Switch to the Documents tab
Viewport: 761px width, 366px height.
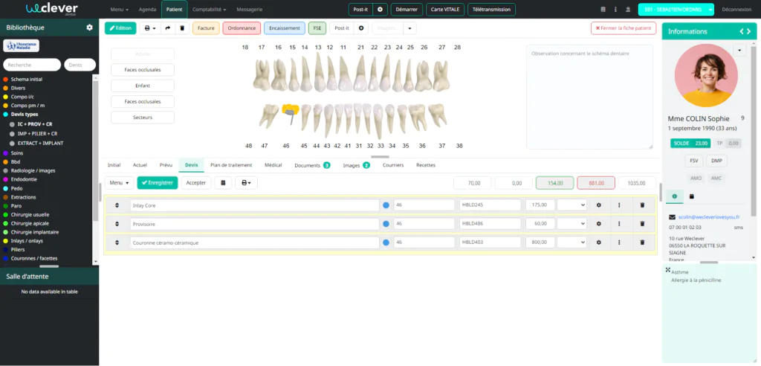click(312, 165)
